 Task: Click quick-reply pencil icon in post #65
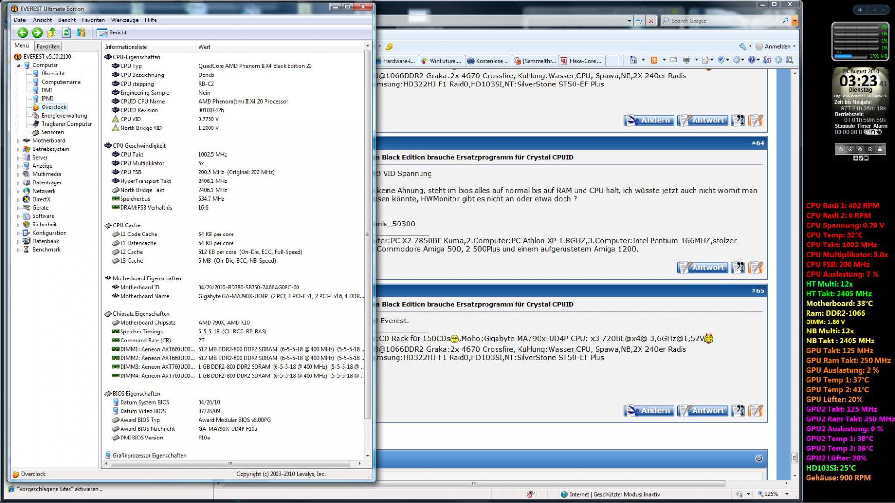pyautogui.click(x=756, y=410)
